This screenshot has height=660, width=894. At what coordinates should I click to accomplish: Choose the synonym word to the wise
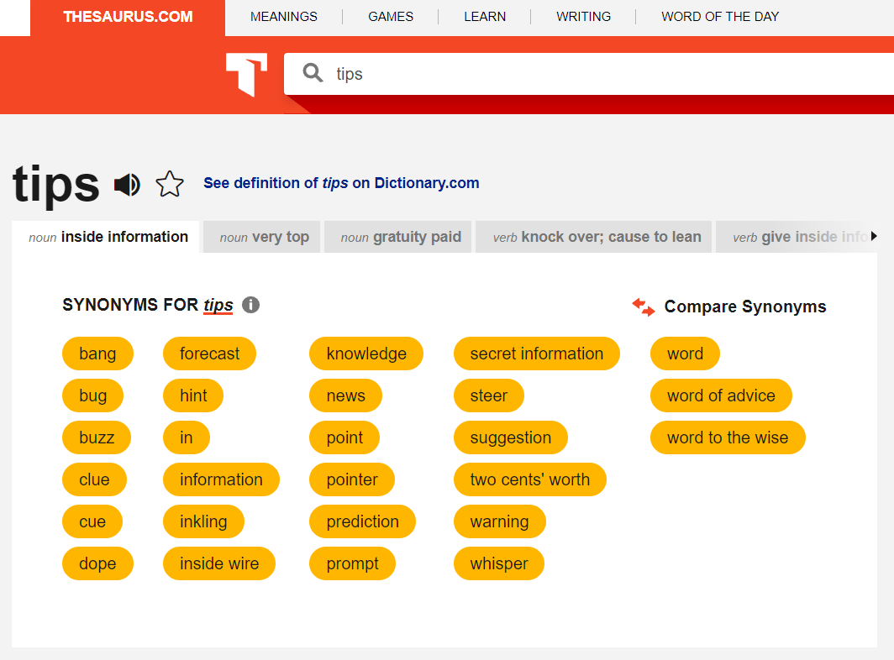tap(728, 437)
